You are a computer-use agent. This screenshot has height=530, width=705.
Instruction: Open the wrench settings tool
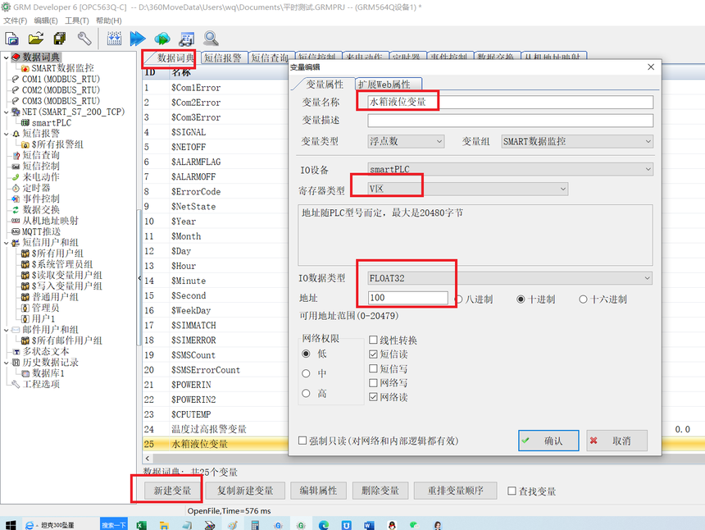[x=84, y=39]
